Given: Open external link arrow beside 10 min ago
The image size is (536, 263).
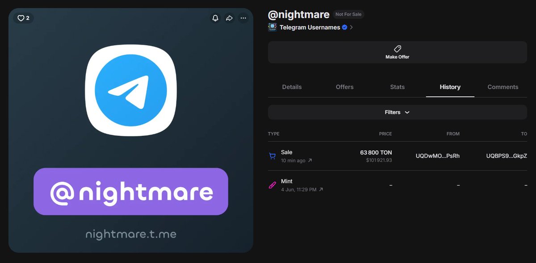Looking at the screenshot, I should pos(310,160).
